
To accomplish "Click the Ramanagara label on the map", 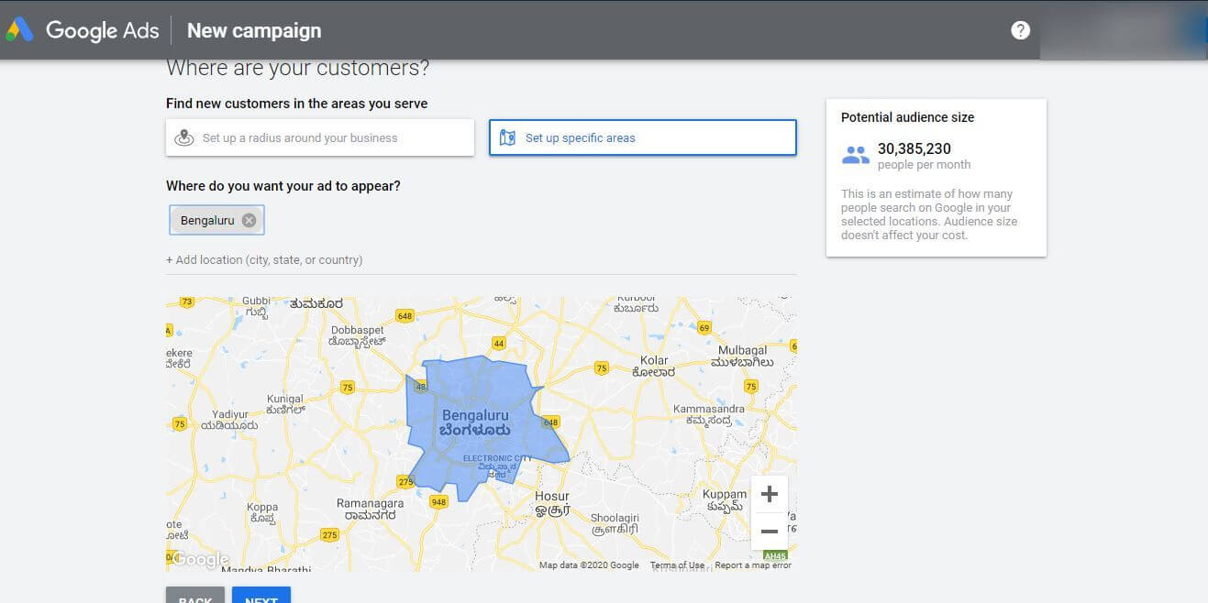I will coord(371,510).
